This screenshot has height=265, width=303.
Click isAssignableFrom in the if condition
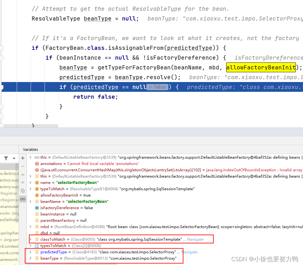point(136,48)
